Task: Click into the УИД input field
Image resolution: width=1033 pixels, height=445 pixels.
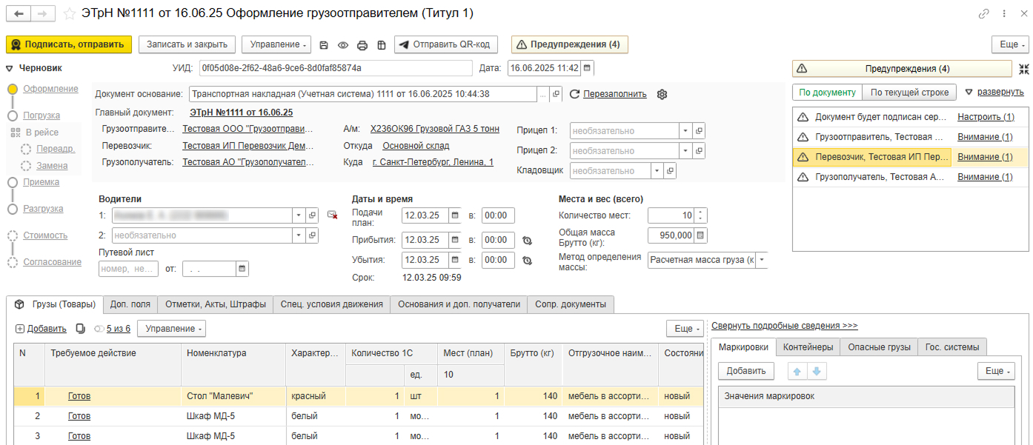Action: [336, 68]
